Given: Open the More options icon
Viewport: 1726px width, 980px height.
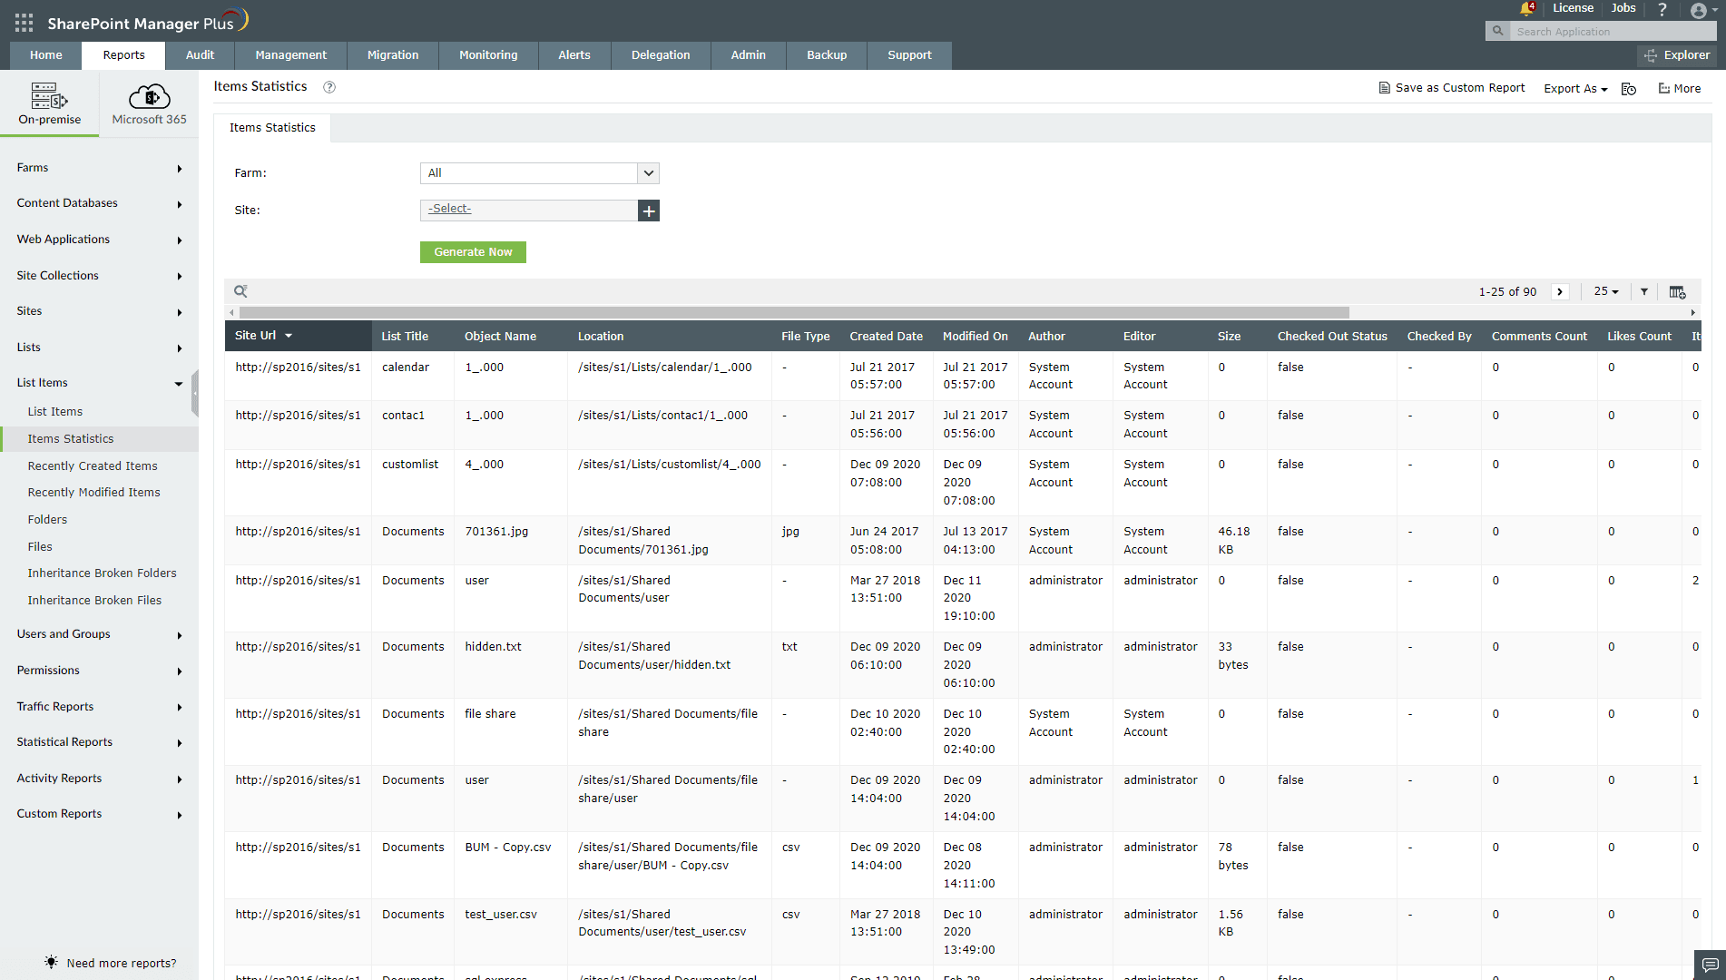Looking at the screenshot, I should tap(1664, 89).
